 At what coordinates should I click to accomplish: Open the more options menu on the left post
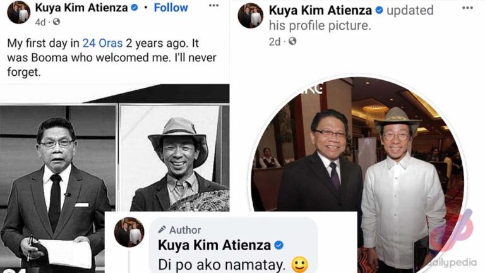coord(214,8)
